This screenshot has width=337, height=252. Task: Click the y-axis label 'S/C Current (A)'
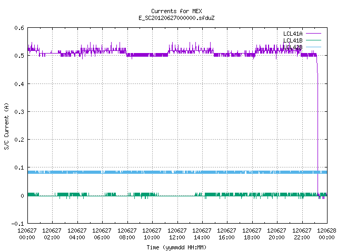click(6, 127)
